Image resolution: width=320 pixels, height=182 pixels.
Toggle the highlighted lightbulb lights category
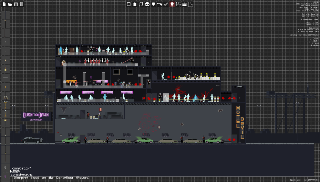[x=172, y=4]
